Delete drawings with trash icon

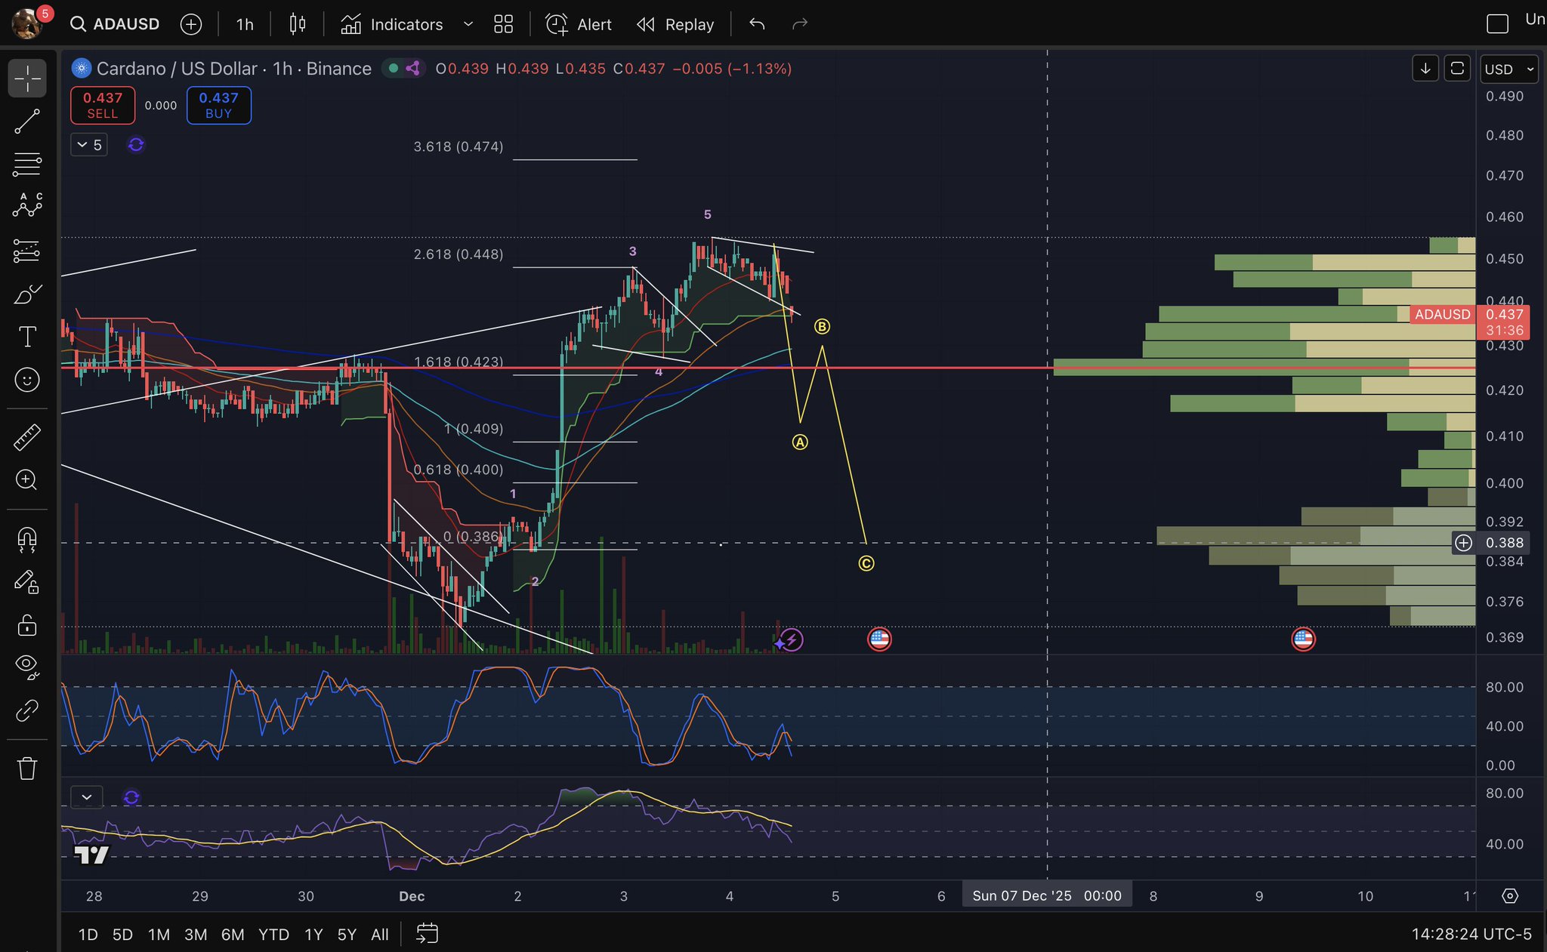coord(27,769)
